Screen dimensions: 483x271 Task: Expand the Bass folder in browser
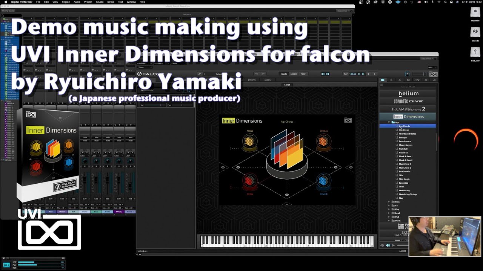pos(389,202)
